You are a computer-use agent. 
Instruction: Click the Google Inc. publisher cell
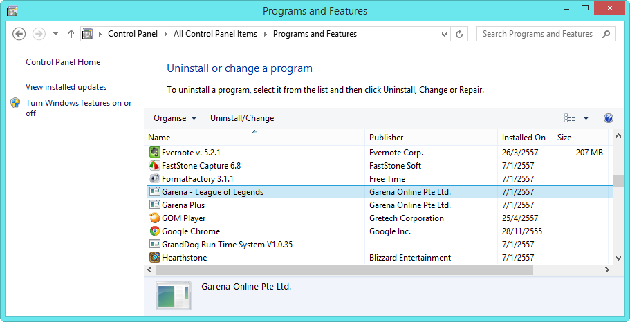coord(390,231)
